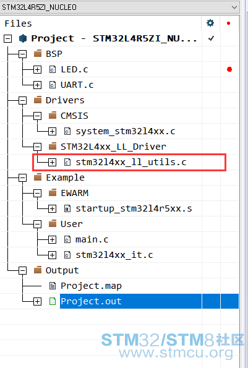Image resolution: width=248 pixels, height=368 pixels.
Task: Select the highlighted Project.out file name
Action: (x=91, y=301)
